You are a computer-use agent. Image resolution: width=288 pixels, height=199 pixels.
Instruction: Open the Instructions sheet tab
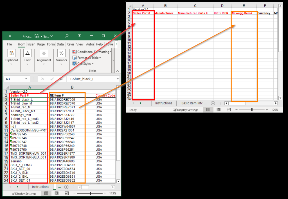40,187
